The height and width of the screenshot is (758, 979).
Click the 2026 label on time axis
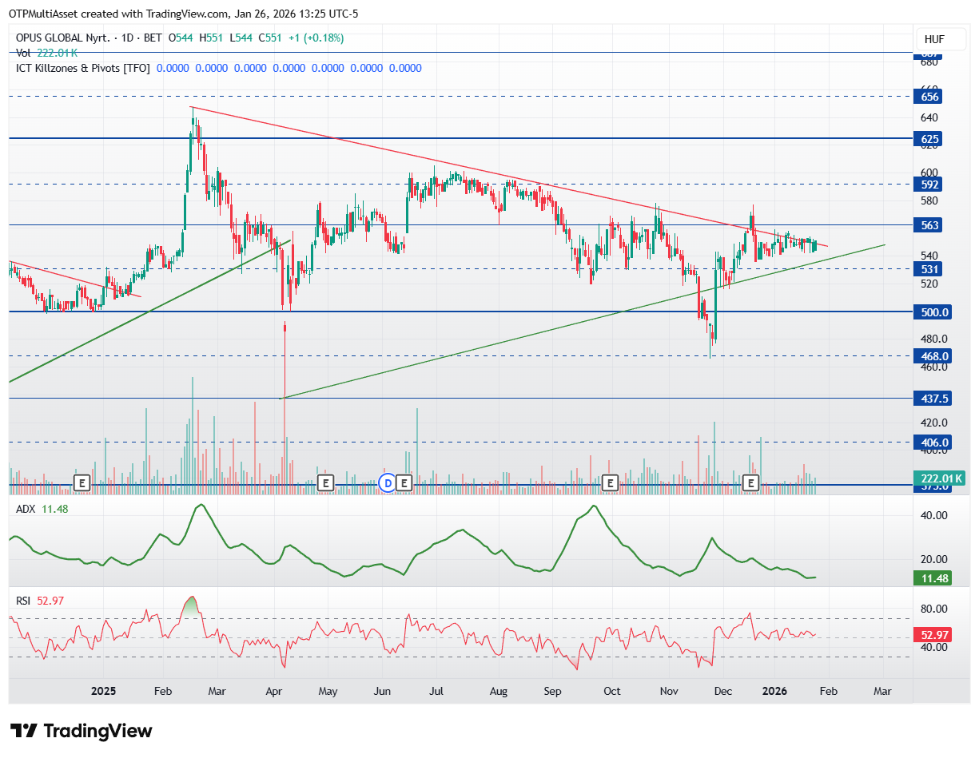point(774,690)
